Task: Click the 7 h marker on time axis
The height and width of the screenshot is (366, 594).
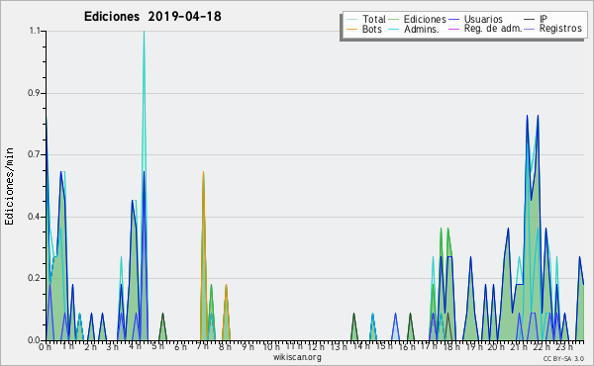Action: coord(203,346)
